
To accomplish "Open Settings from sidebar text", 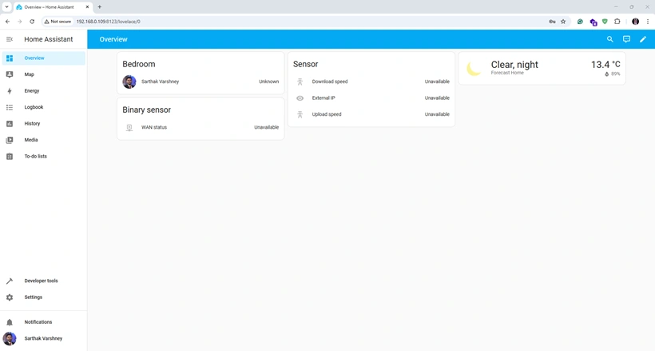I will click(34, 297).
